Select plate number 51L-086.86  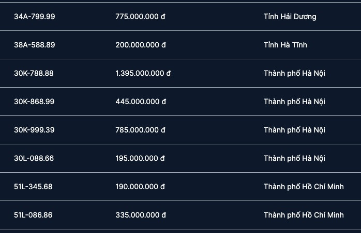point(33,215)
